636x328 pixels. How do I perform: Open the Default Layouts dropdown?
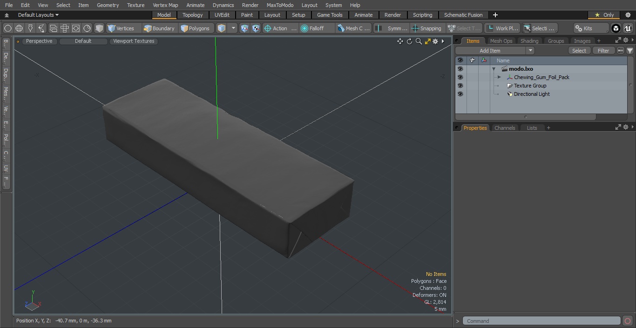point(38,15)
